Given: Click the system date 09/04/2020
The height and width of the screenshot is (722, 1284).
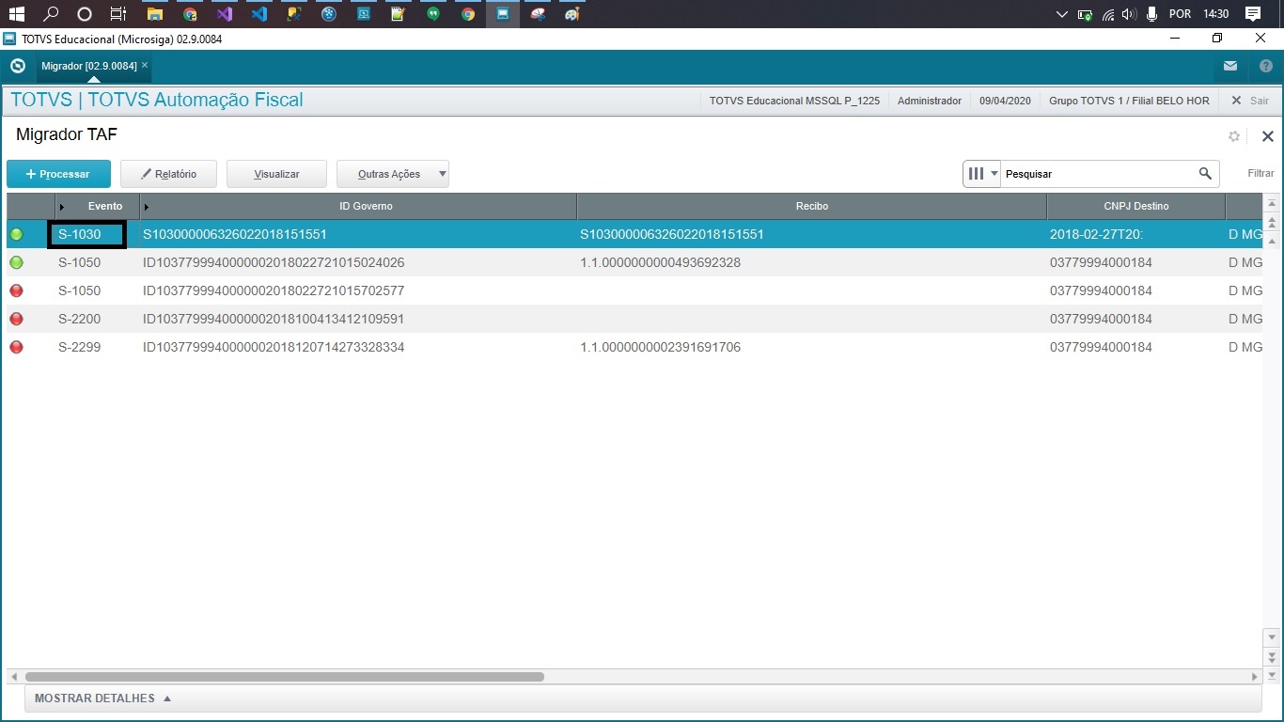Looking at the screenshot, I should click(1005, 101).
